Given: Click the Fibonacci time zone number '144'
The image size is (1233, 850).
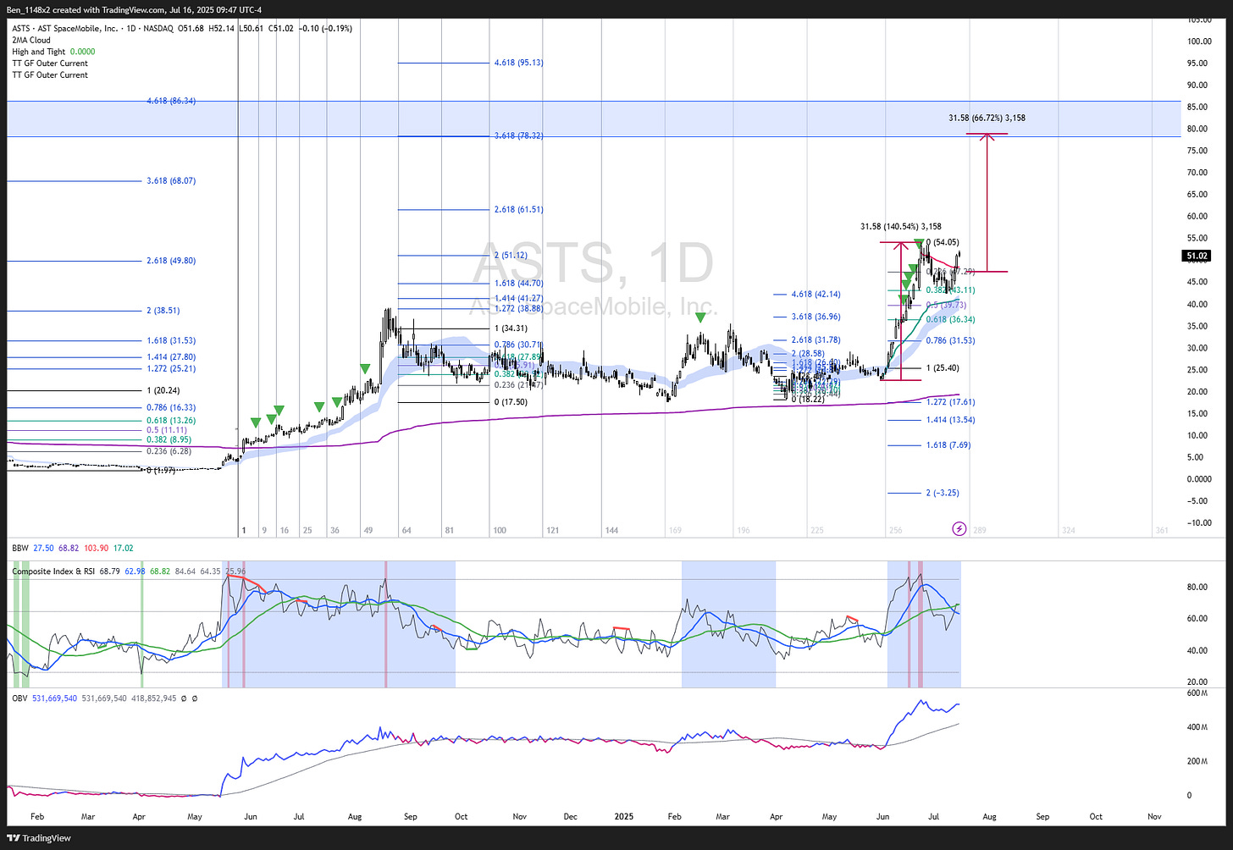Looking at the screenshot, I should coord(611,530).
